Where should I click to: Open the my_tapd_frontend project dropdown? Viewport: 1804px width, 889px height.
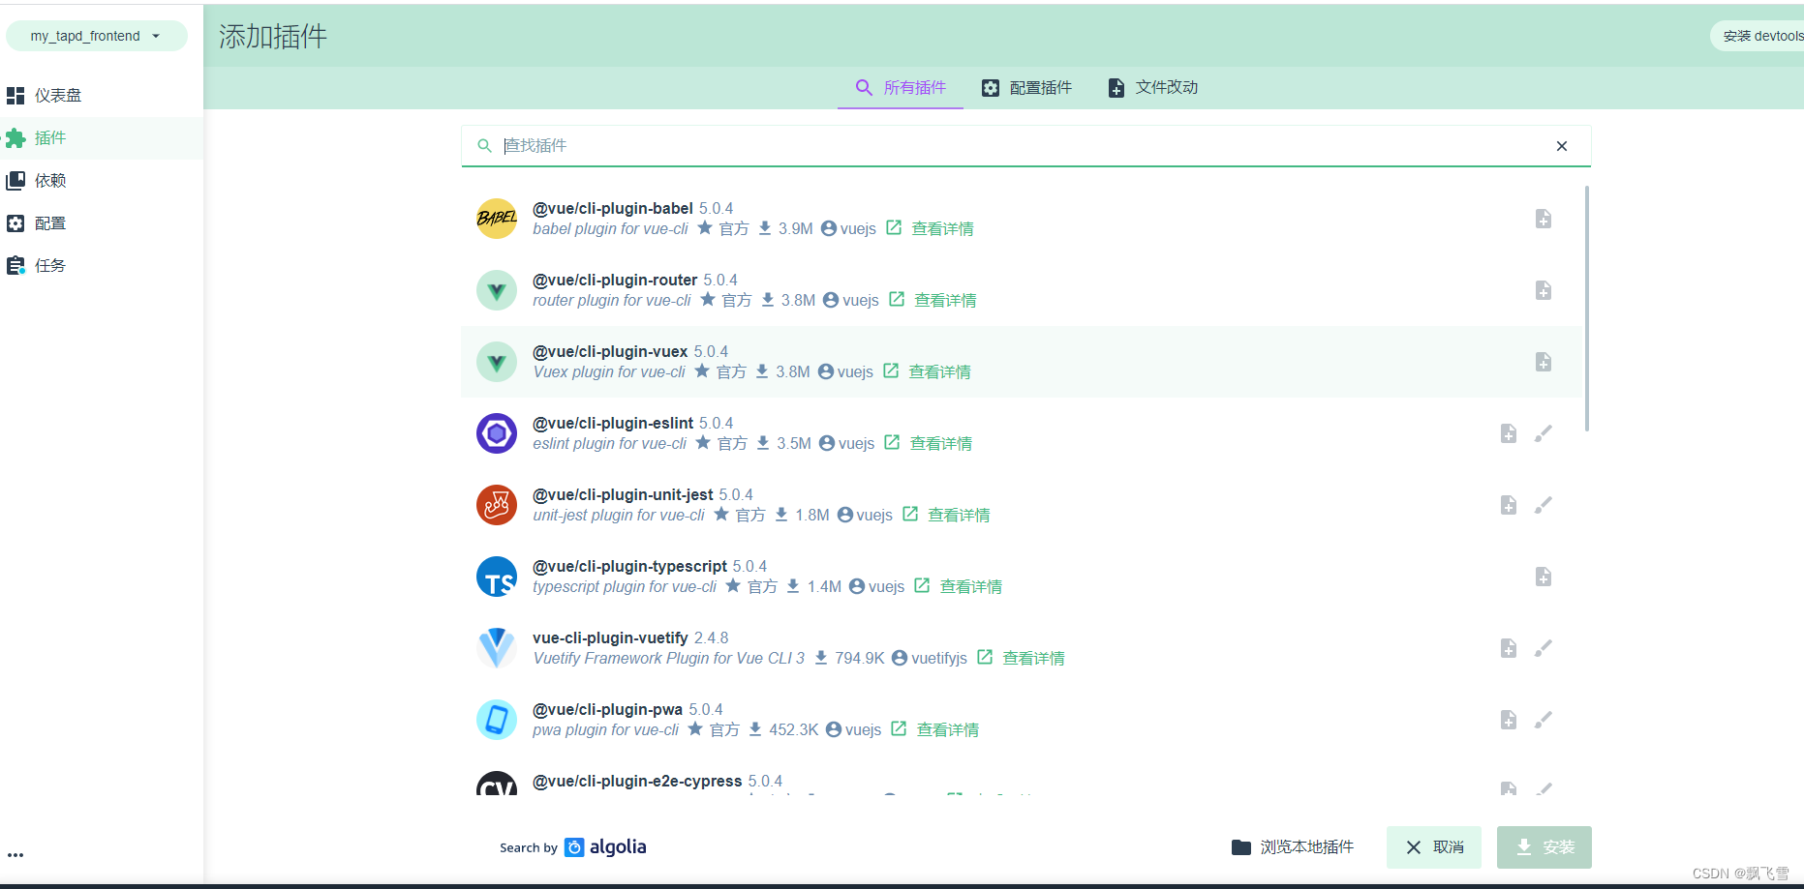pyautogui.click(x=96, y=35)
